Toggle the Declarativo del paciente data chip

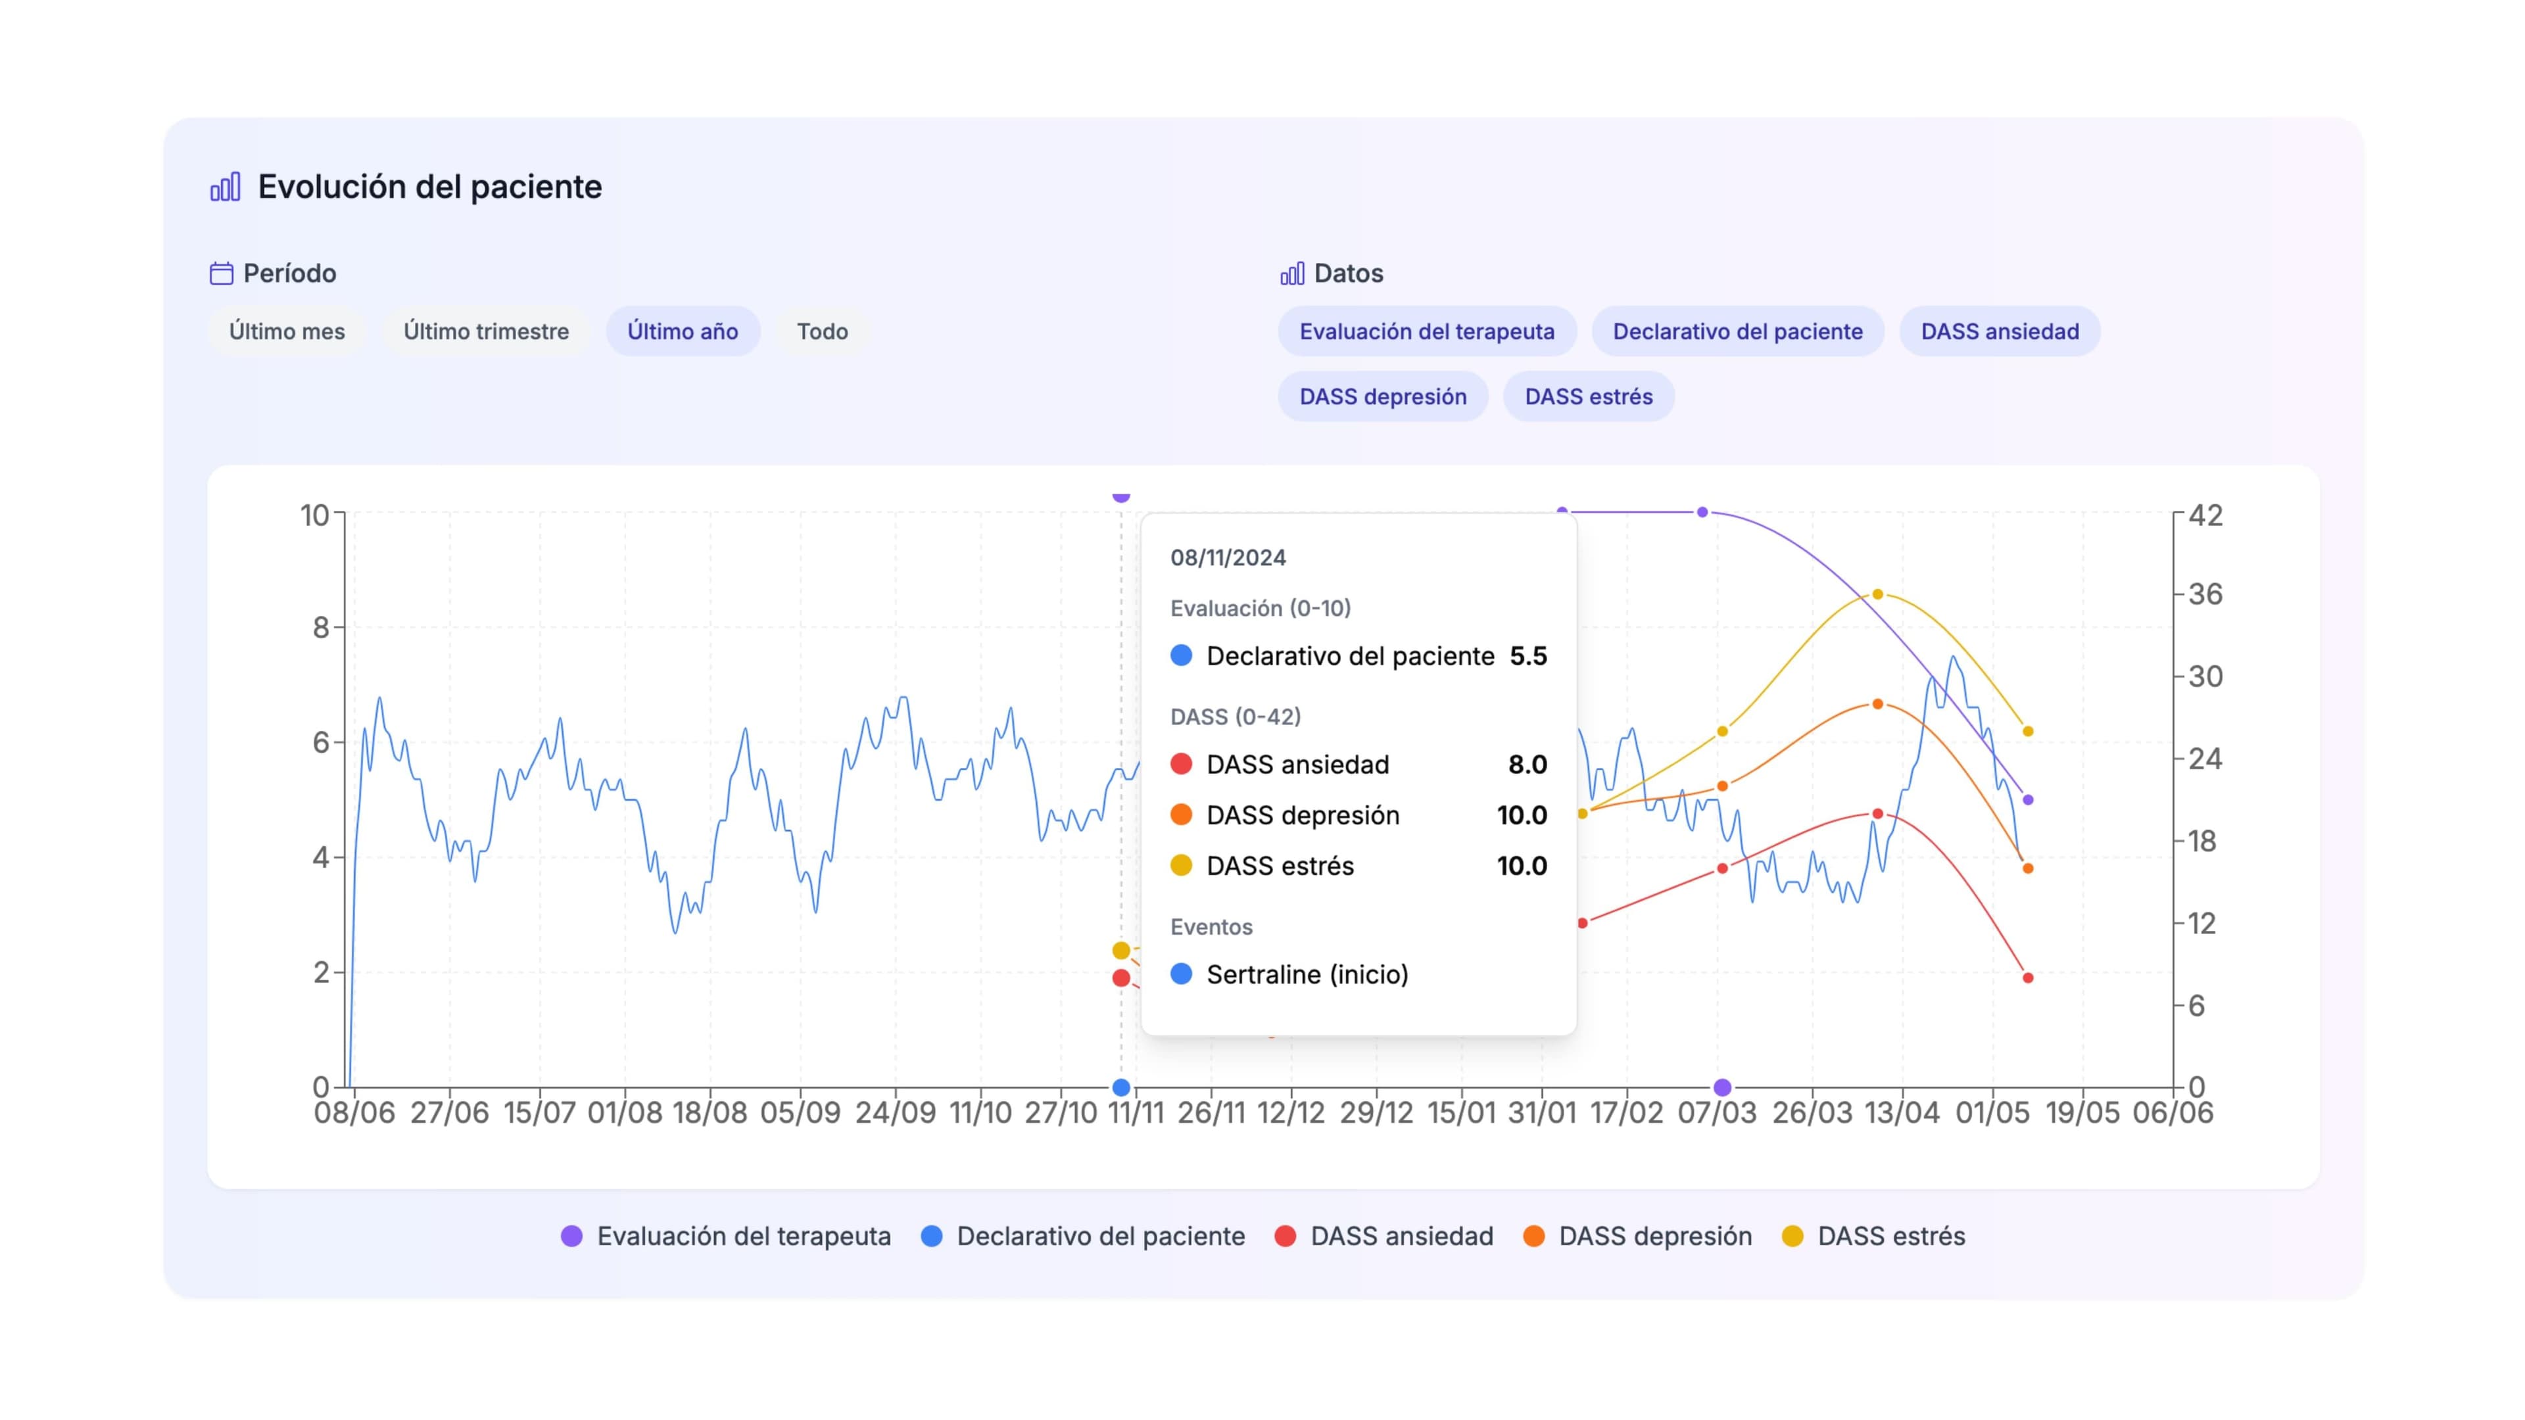point(1738,331)
